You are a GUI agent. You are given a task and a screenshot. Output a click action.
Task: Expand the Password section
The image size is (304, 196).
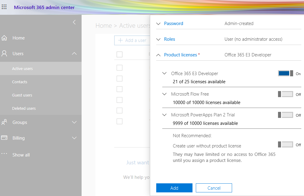tap(158, 23)
